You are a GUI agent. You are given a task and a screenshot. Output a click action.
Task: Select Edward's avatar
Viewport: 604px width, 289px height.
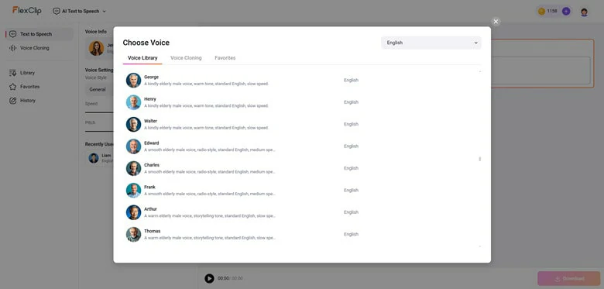(x=134, y=146)
